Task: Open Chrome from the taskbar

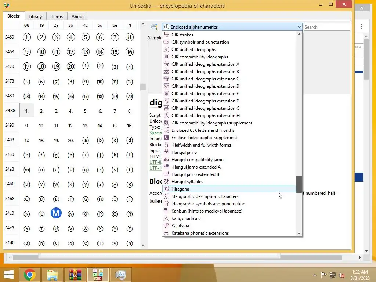Action: point(30,275)
